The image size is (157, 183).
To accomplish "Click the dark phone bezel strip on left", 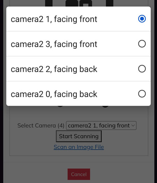I will pos(1,91).
